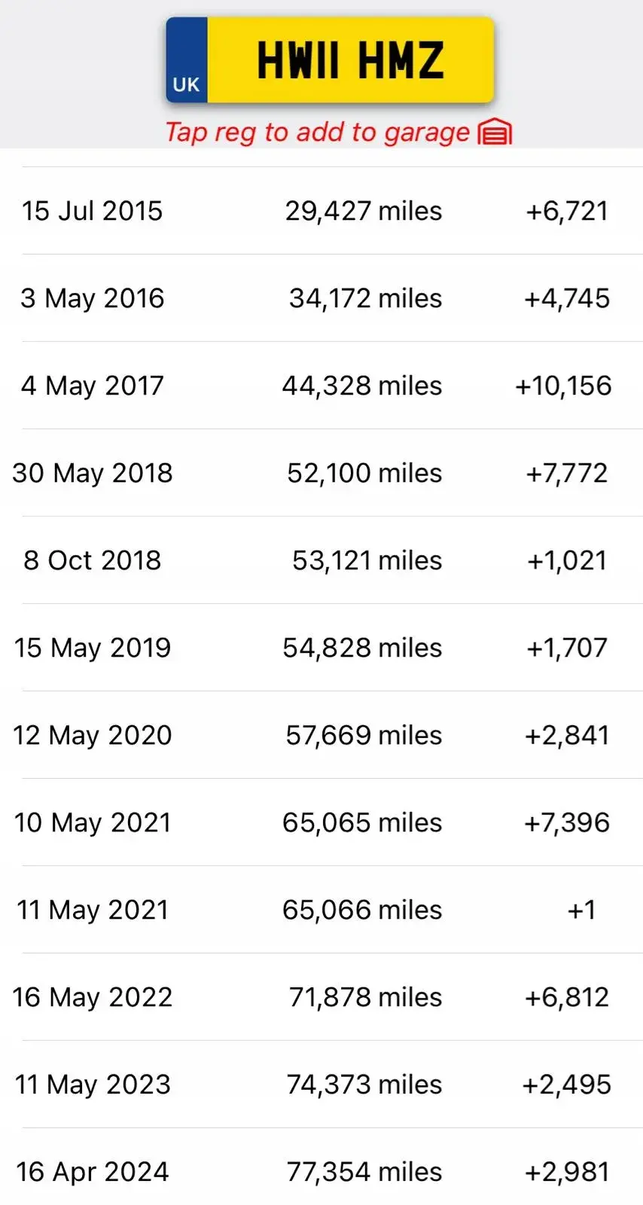
Task: Select the 8 Oct 2018 date
Action: 93,560
